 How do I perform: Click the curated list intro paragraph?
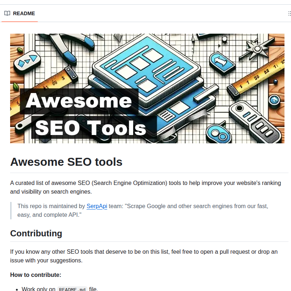[145, 187]
